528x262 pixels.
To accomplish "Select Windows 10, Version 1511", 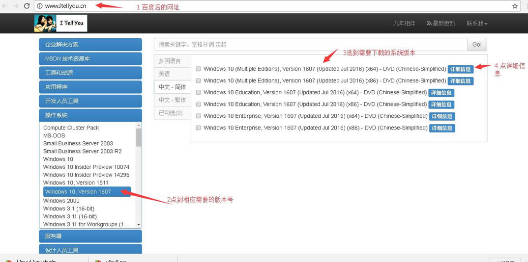I will (76, 183).
